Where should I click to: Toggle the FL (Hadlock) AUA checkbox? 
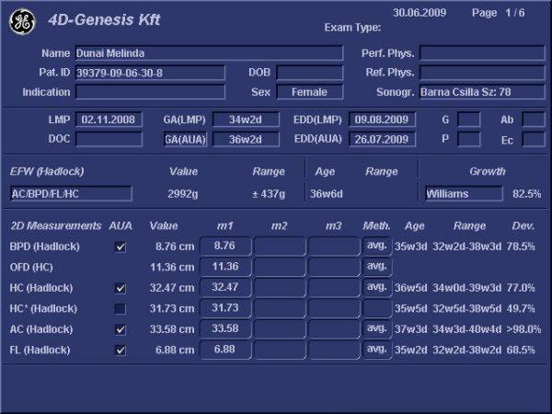121,350
